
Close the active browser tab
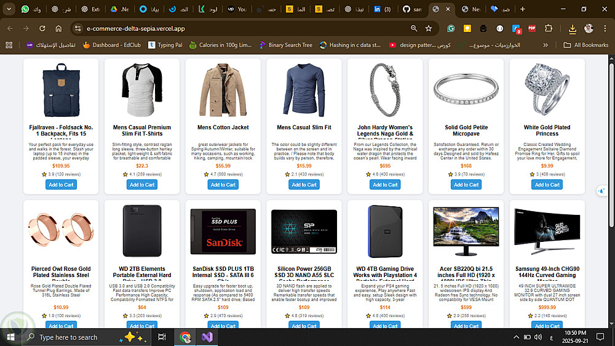pos(448,9)
